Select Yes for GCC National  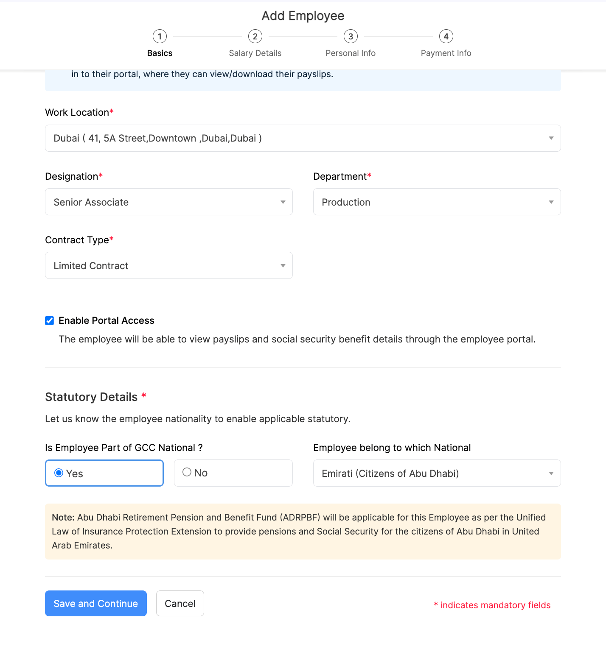tap(59, 473)
